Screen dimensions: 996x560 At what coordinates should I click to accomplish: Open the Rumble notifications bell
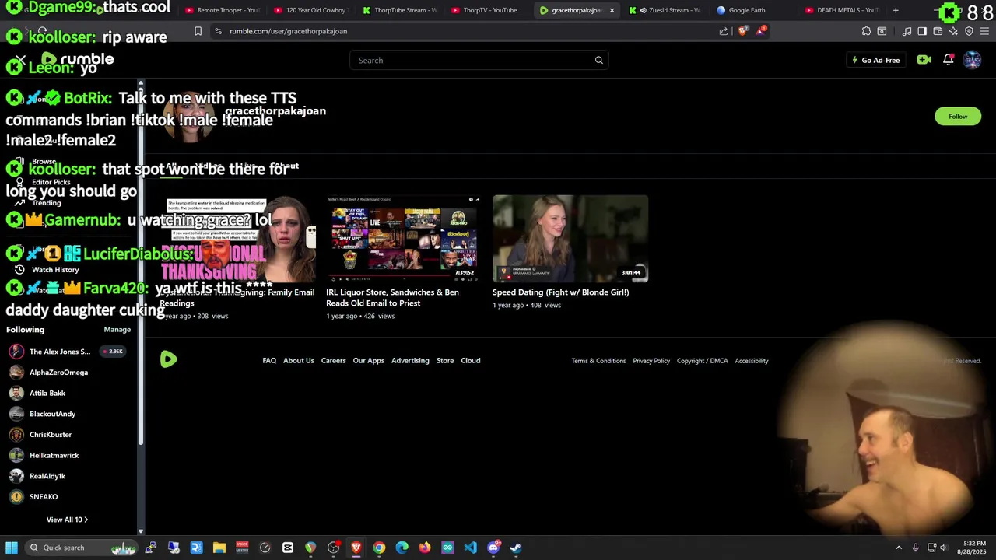[948, 60]
